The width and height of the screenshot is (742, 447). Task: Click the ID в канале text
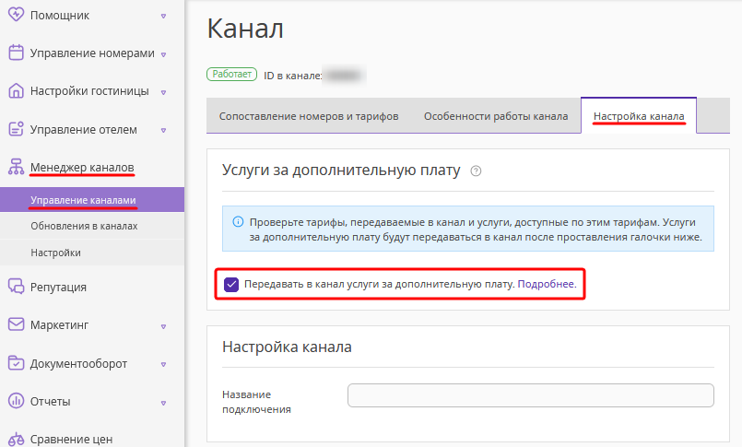tap(292, 76)
